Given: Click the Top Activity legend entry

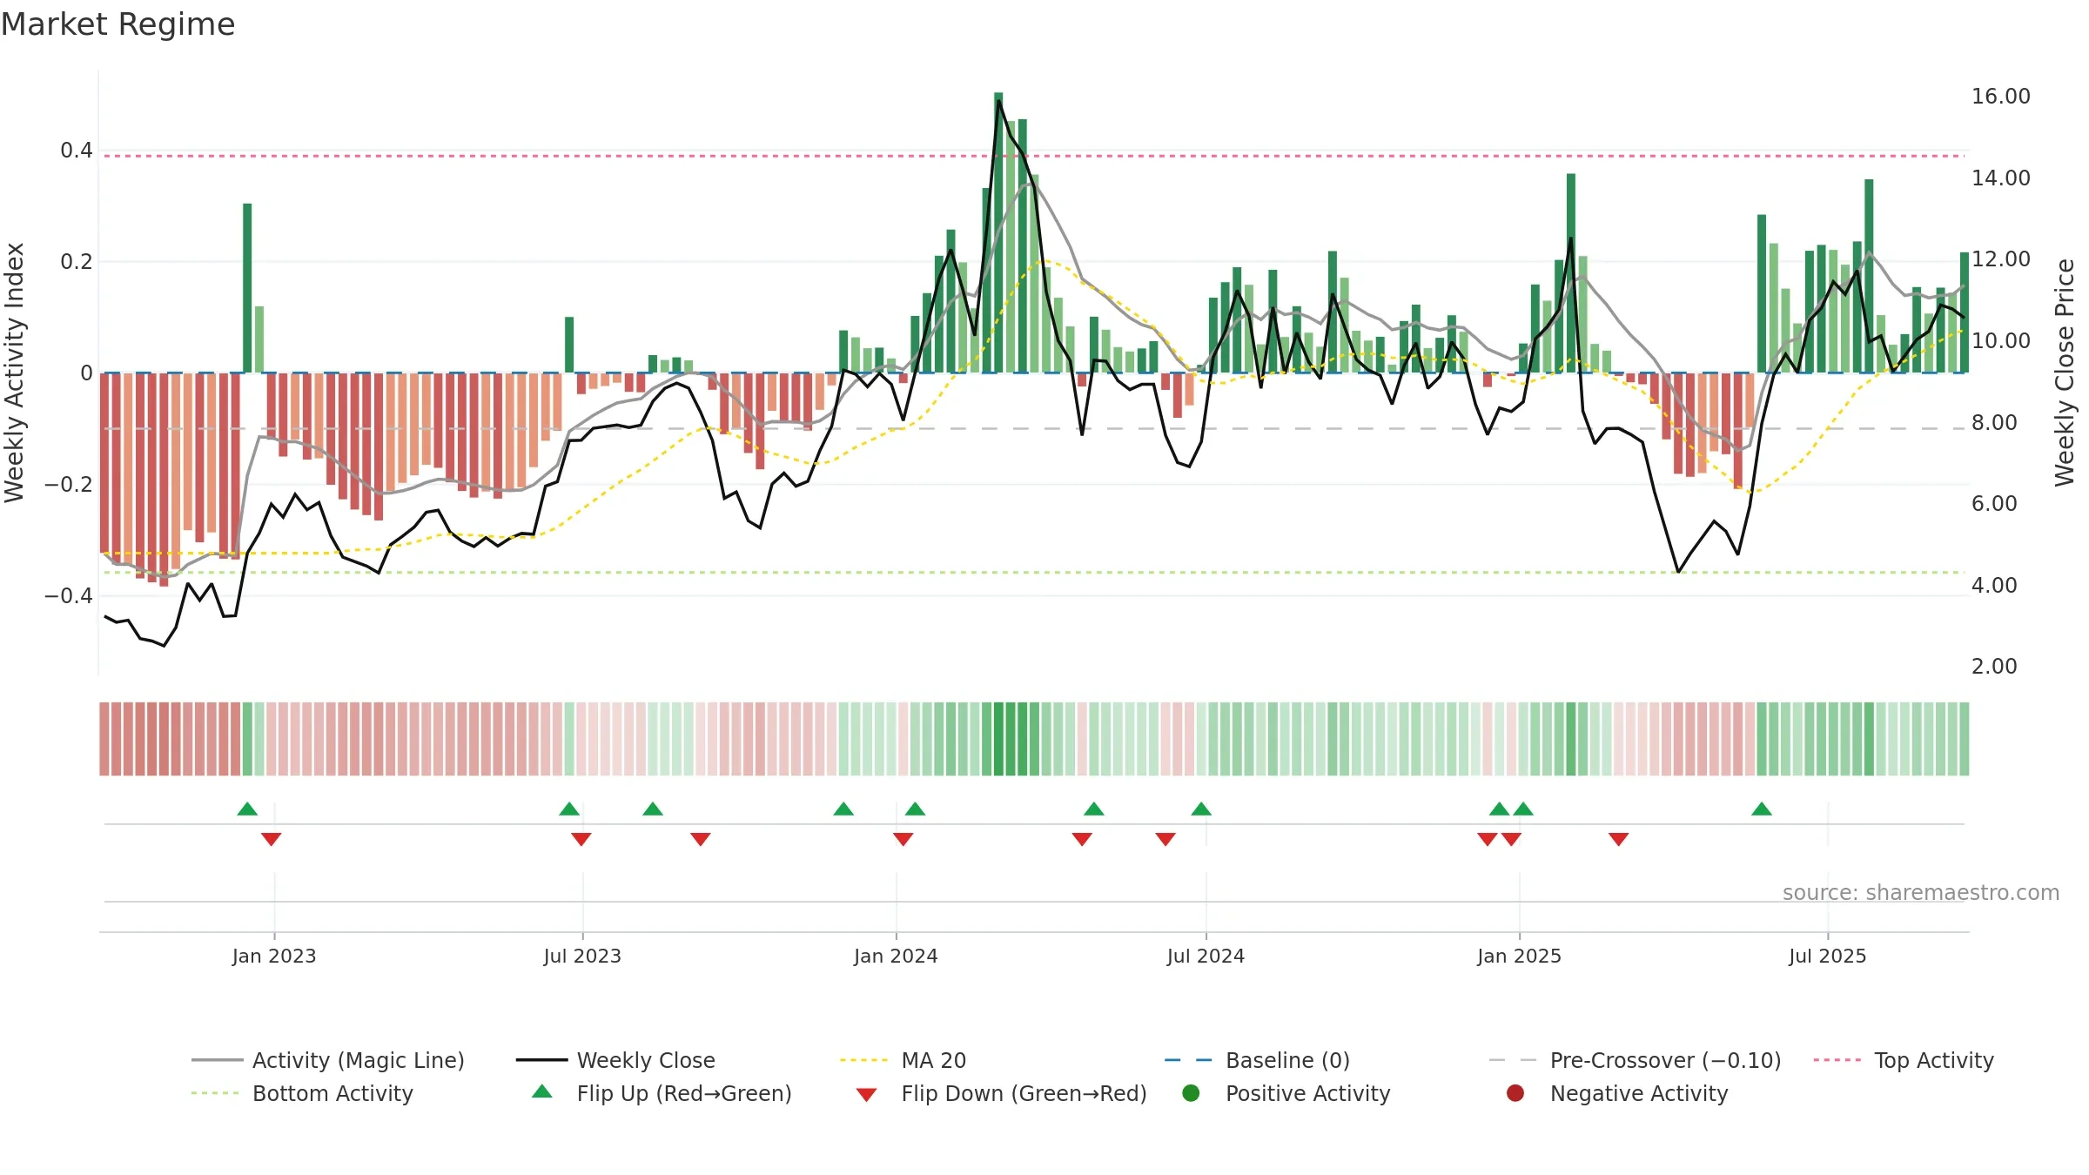Looking at the screenshot, I should 1904,1060.
